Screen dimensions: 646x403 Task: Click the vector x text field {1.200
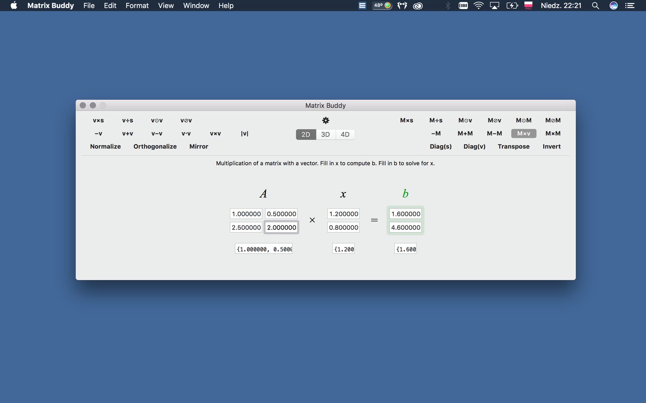point(344,249)
